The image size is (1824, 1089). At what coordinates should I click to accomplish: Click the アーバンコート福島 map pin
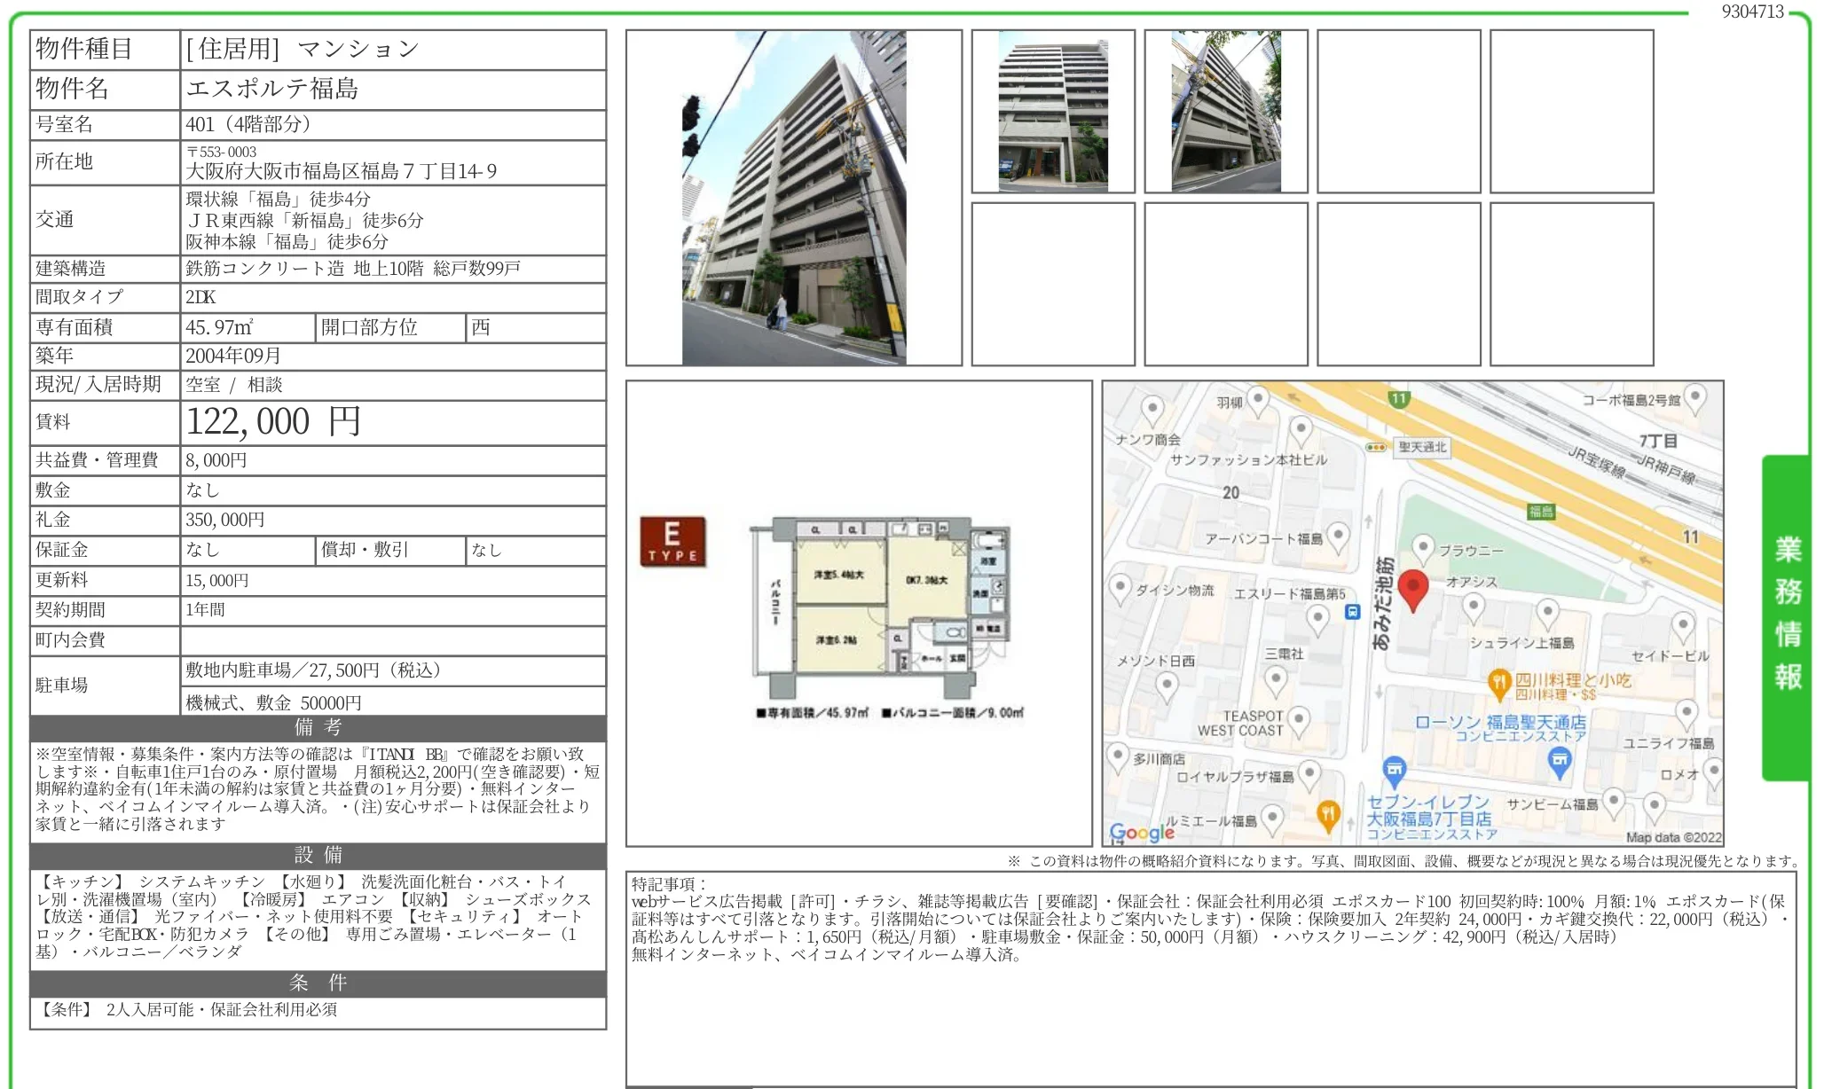[1338, 535]
